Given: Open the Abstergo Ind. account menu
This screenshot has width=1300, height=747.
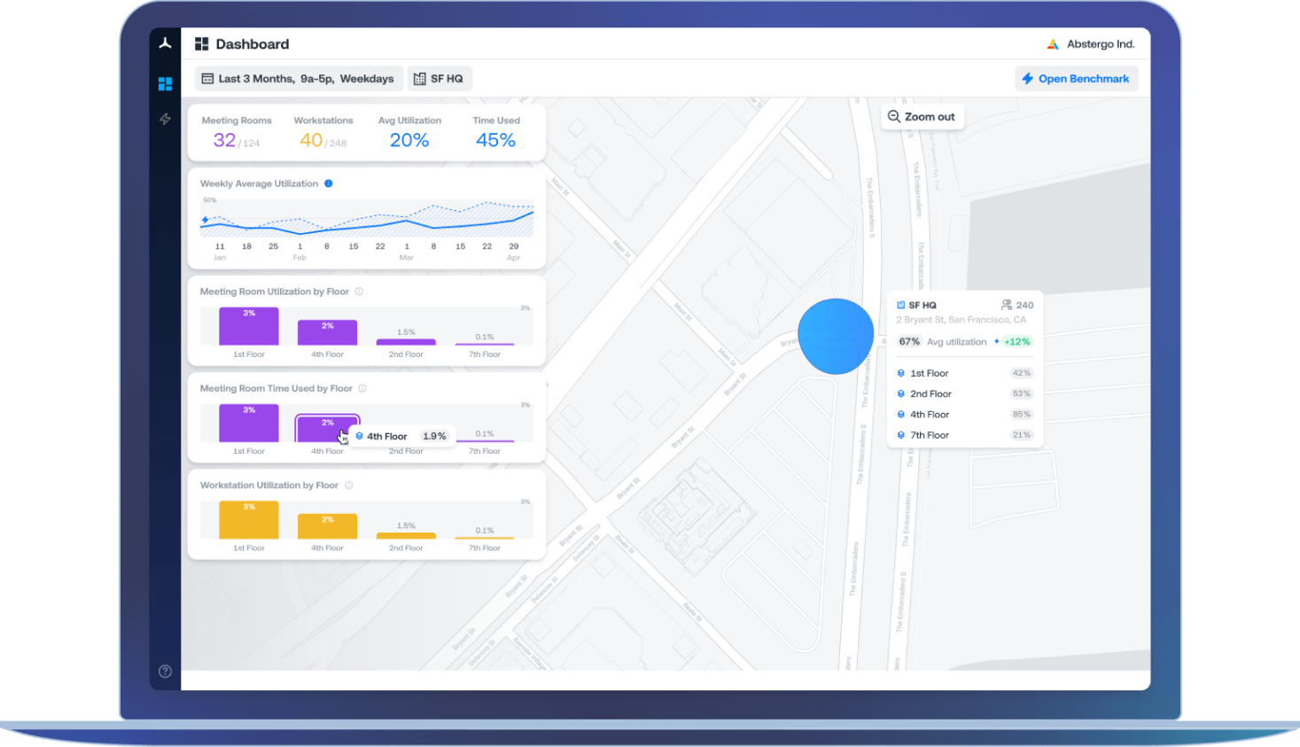Looking at the screenshot, I should point(1092,42).
